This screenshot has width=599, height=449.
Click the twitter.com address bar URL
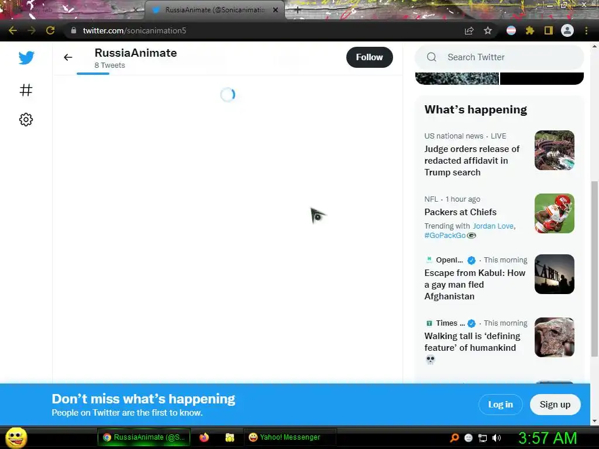pyautogui.click(x=135, y=30)
